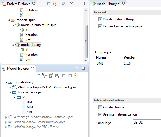Uncheck Remember last active page
The height and width of the screenshot is (137, 161).
(100, 26)
